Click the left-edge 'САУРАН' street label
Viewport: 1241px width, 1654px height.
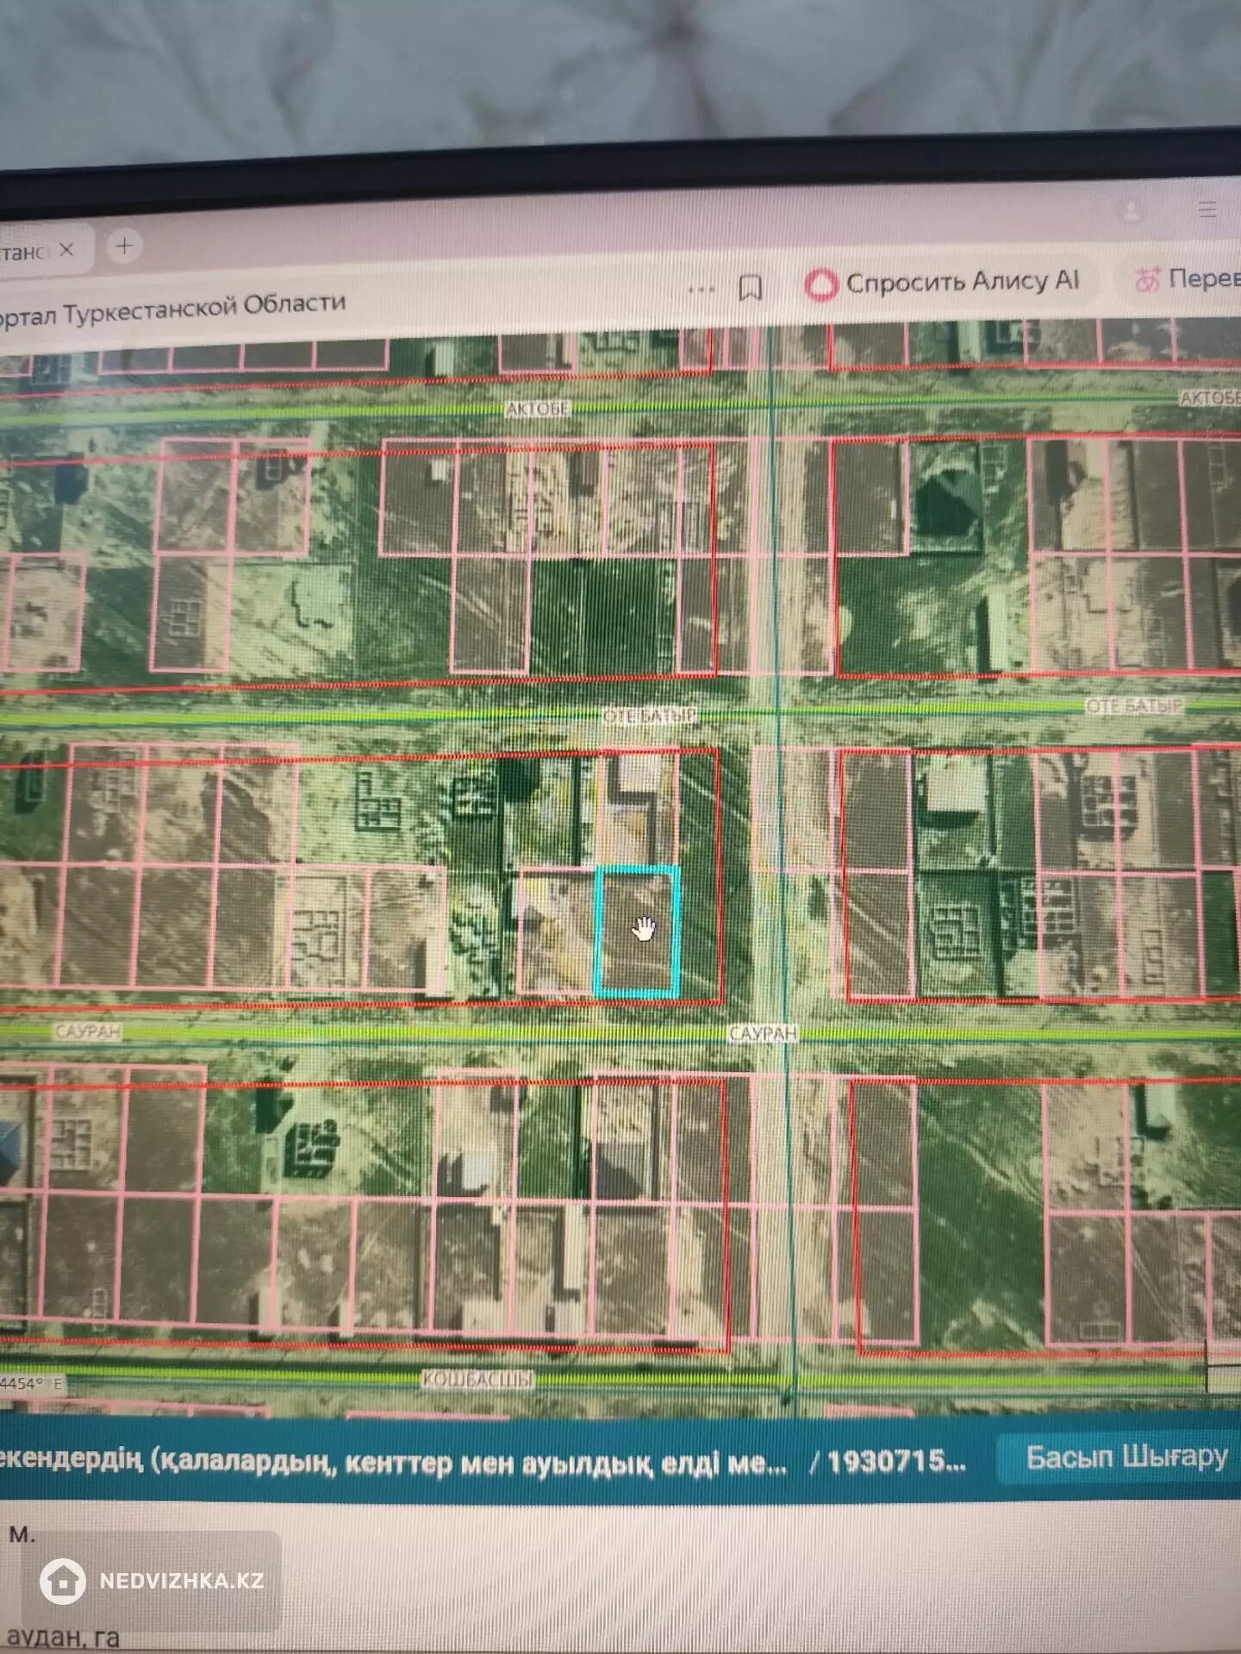point(87,1032)
